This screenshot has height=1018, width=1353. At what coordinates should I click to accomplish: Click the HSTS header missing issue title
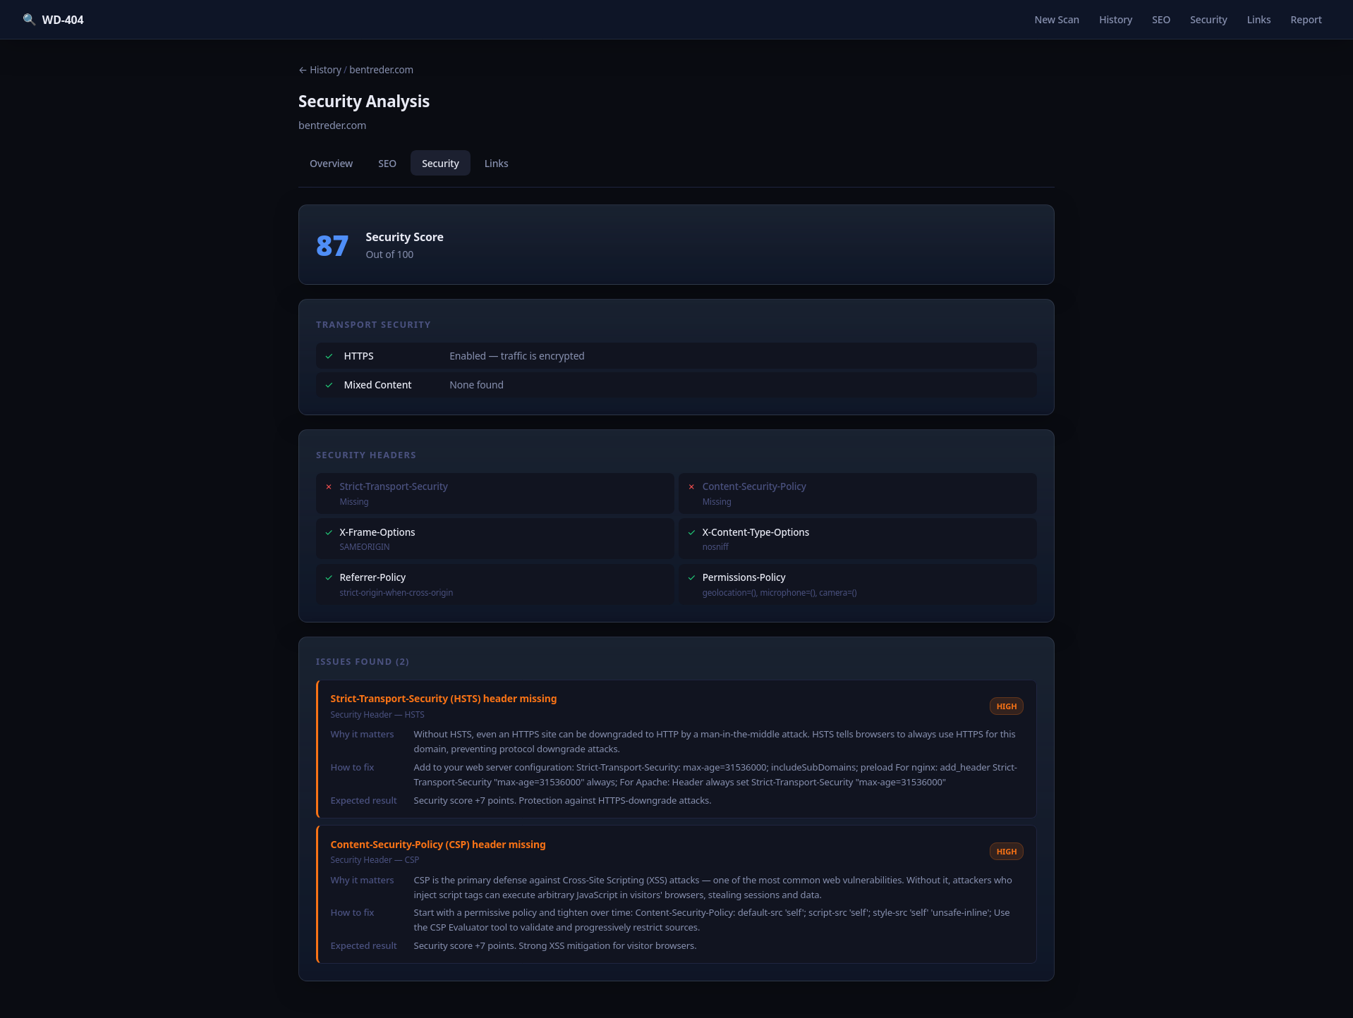click(444, 699)
